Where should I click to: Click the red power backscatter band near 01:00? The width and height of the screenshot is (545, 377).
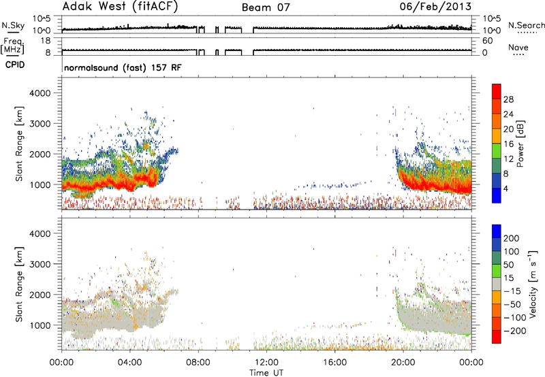[79, 186]
